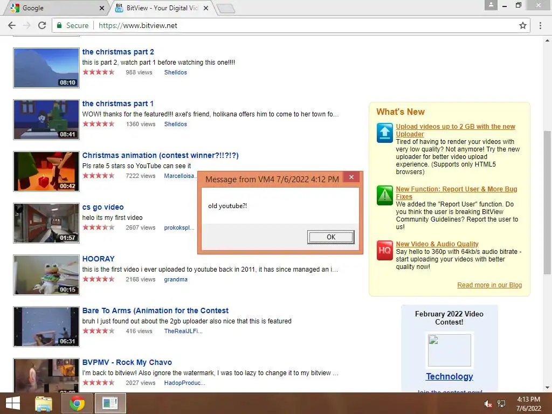Close the Message from VM4 dialog
The width and height of the screenshot is (552, 414).
351,177
